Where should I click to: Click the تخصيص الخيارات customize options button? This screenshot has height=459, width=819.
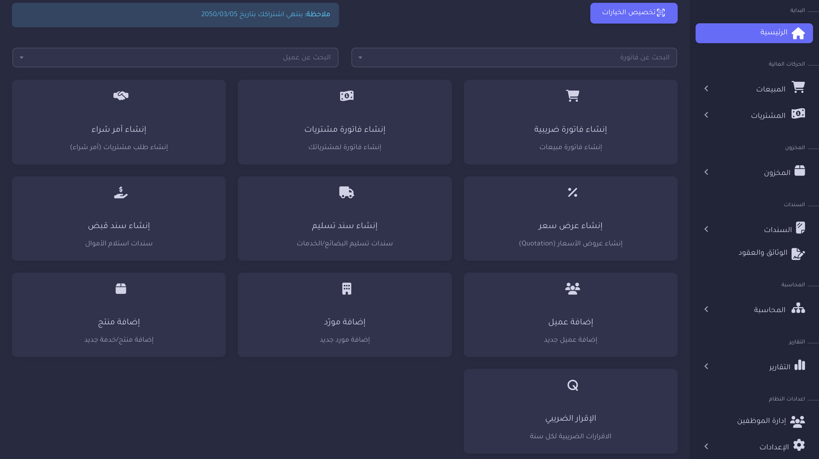click(x=634, y=13)
